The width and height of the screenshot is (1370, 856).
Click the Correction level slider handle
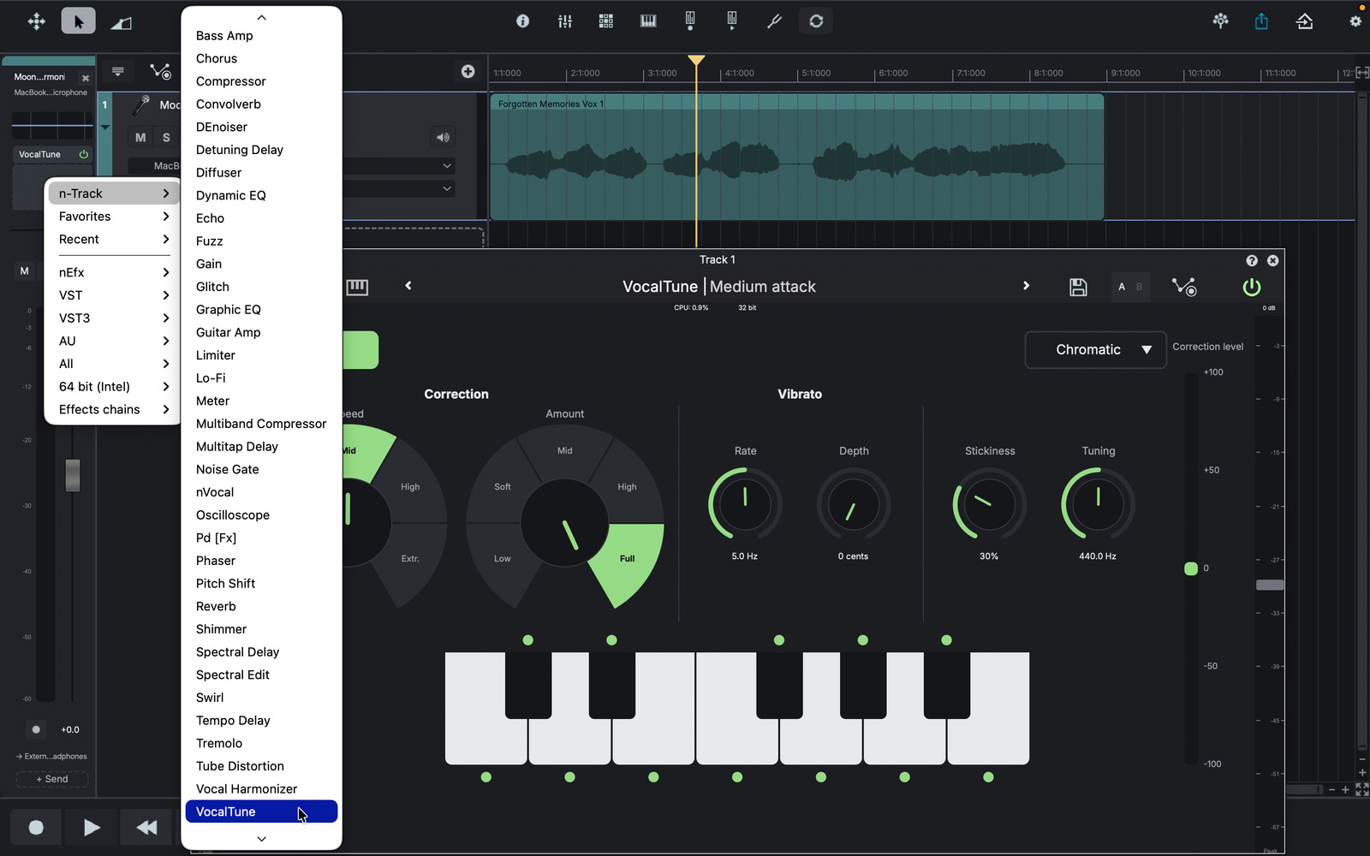[1191, 568]
